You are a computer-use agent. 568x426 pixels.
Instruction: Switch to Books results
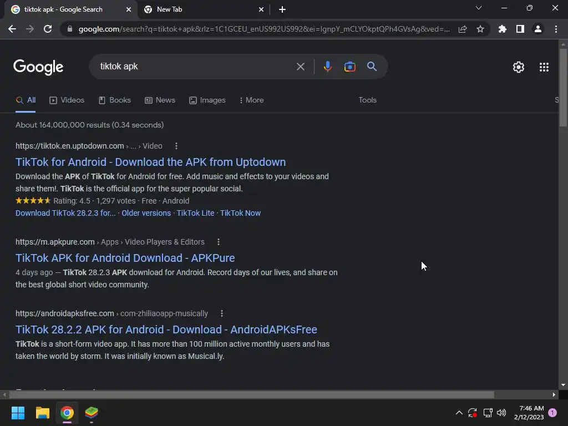115,100
